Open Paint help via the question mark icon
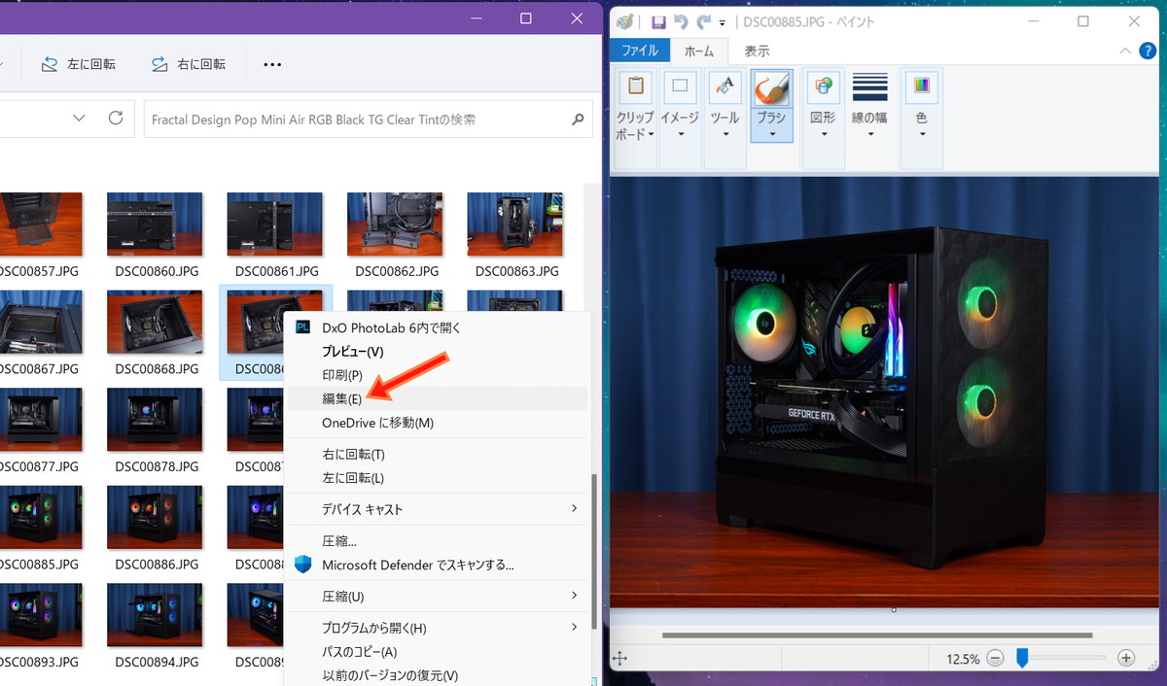This screenshot has width=1167, height=686. coord(1149,51)
